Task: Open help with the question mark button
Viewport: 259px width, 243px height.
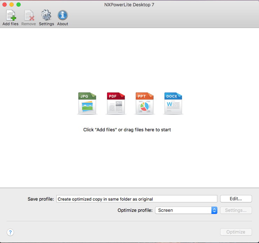Action: (x=10, y=232)
